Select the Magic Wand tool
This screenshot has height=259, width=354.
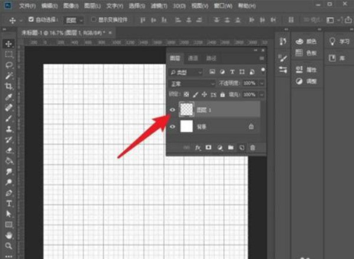pyautogui.click(x=9, y=76)
